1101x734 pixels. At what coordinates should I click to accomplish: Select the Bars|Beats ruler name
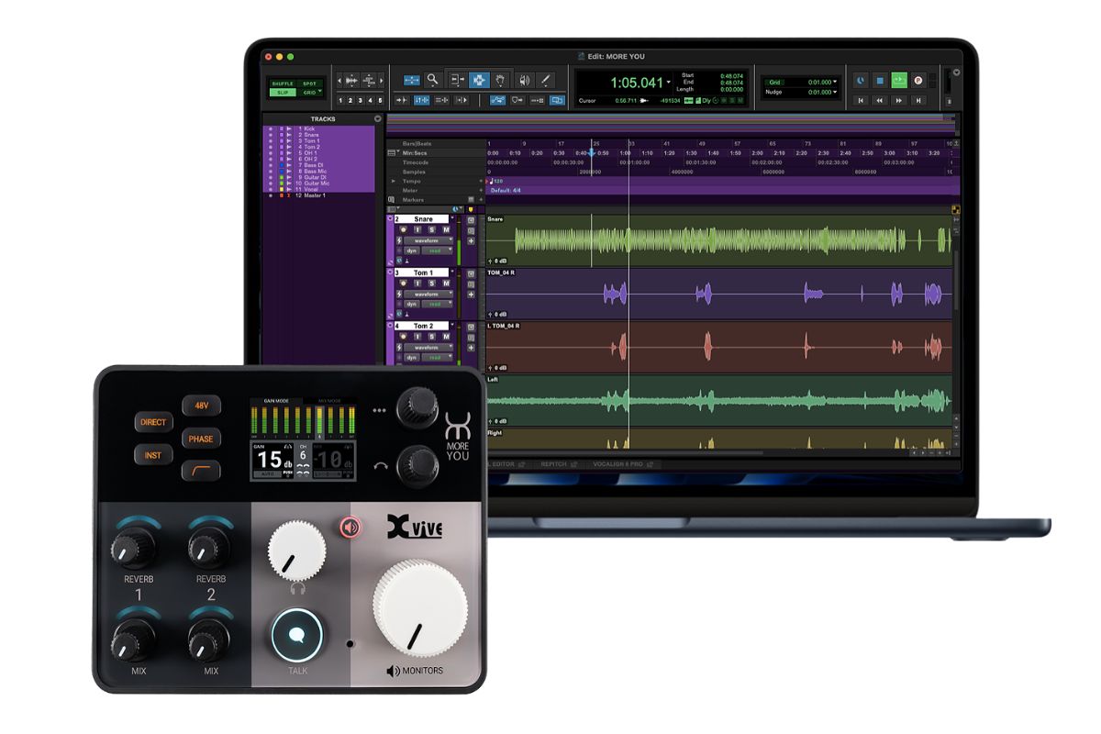[417, 144]
